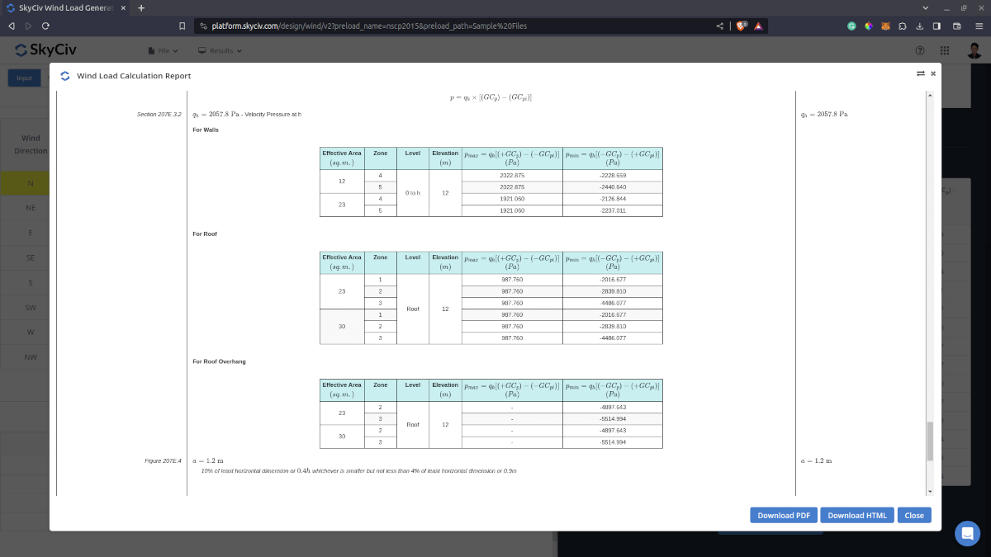Click the Grammarly extension icon
Screen dimensions: 991x557
852,26
